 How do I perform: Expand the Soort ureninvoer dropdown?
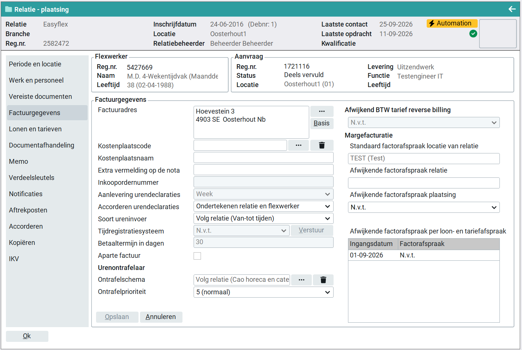(x=263, y=218)
